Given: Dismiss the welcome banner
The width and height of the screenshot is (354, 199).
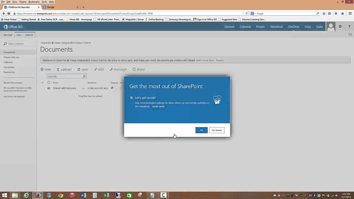Looking at the screenshot, I should tap(220, 60).
